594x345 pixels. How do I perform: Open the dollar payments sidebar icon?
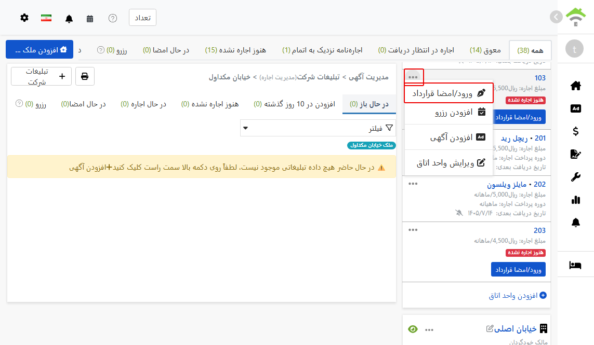(x=575, y=131)
